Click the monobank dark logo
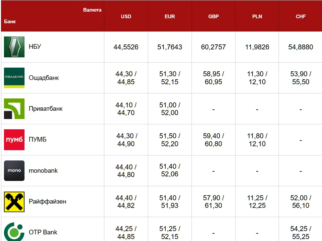Viewport: 322px width, 241px height. tap(14, 170)
